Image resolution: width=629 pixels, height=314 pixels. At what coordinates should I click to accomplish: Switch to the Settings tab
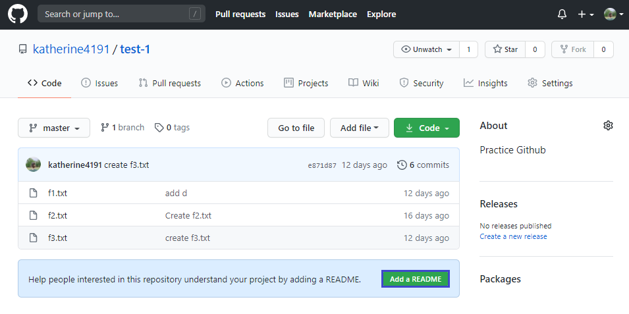pyautogui.click(x=550, y=83)
